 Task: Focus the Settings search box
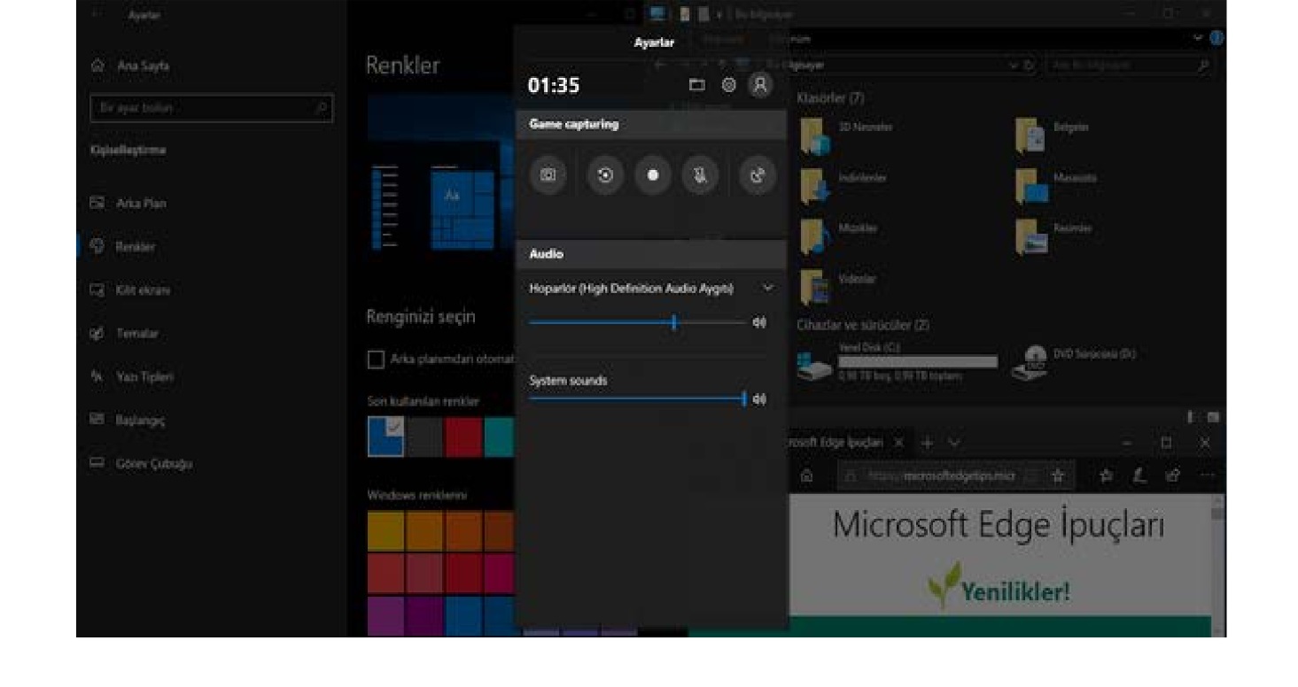[212, 108]
